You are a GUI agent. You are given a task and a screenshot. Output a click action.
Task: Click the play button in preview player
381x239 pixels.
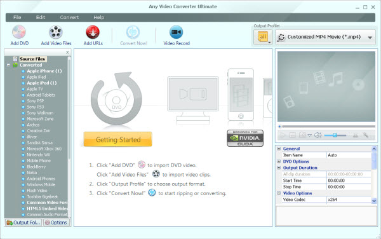click(283, 135)
